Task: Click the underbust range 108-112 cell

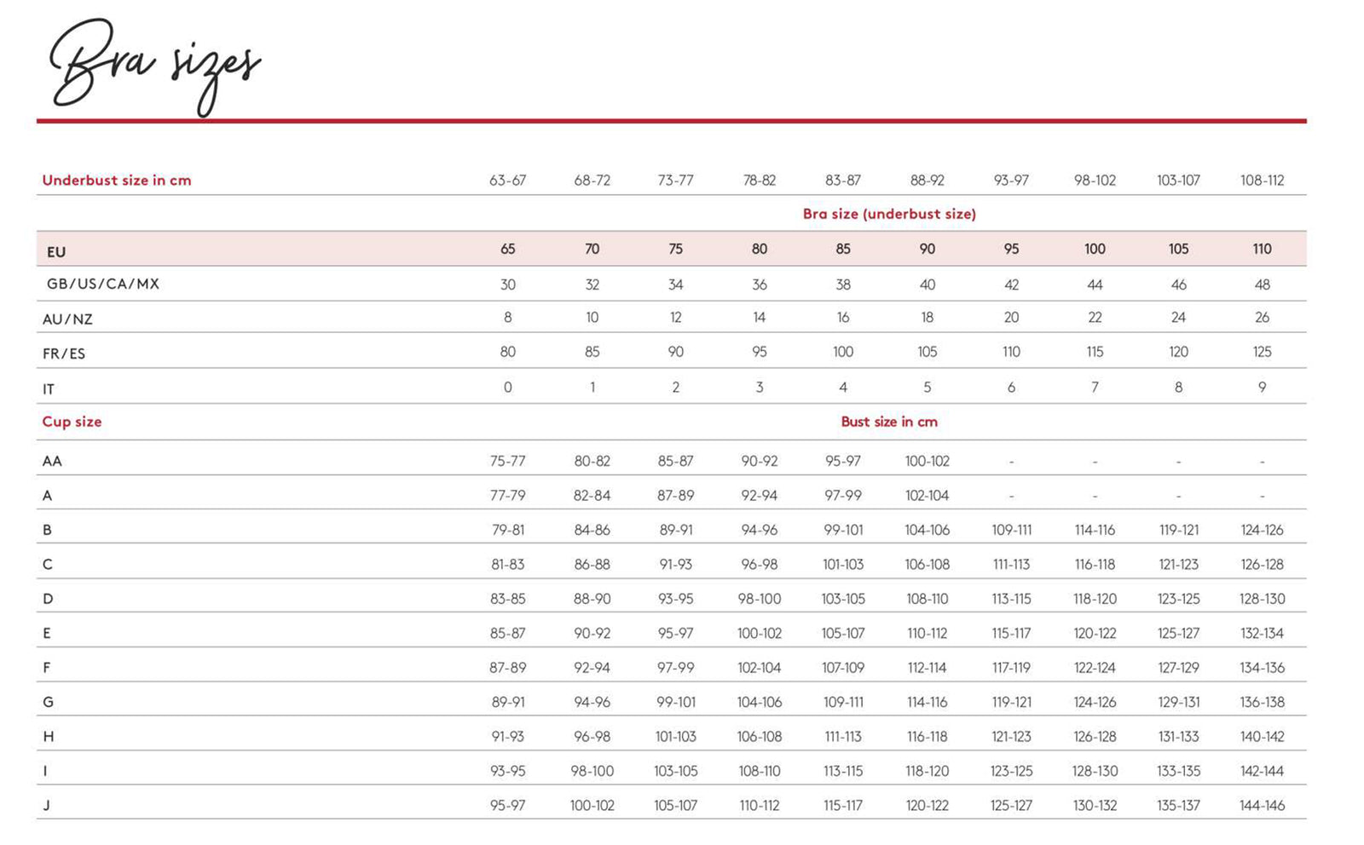Action: click(1262, 181)
